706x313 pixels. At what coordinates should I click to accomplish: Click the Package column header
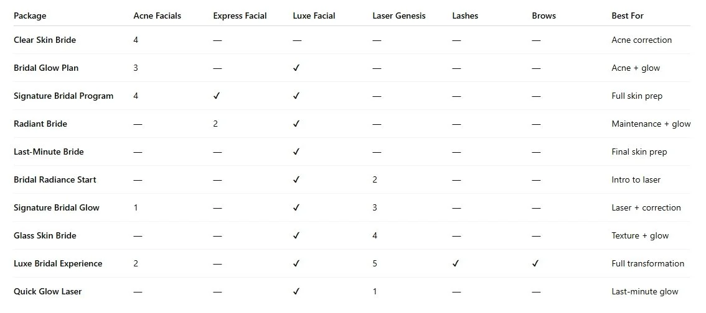click(x=30, y=16)
